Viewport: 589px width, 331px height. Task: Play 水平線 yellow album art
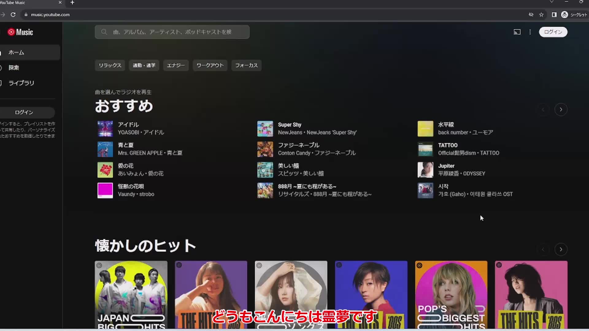click(425, 129)
